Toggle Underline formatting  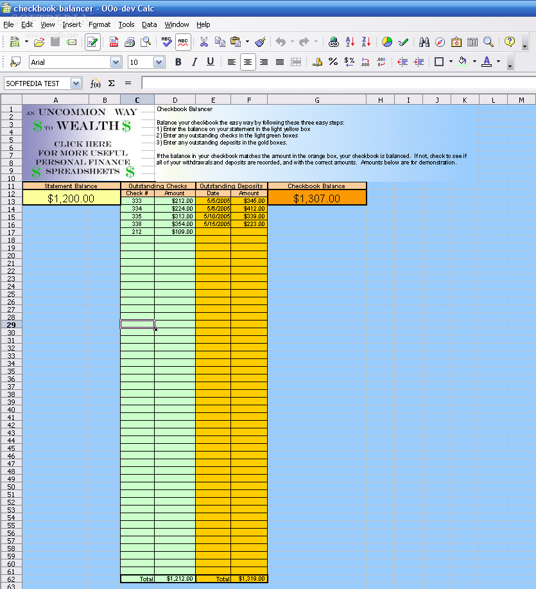[x=211, y=62]
